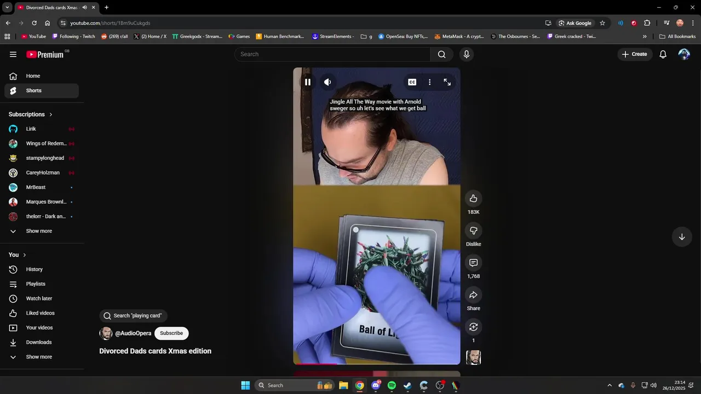
Task: Click the Remix icon
Action: point(474,327)
